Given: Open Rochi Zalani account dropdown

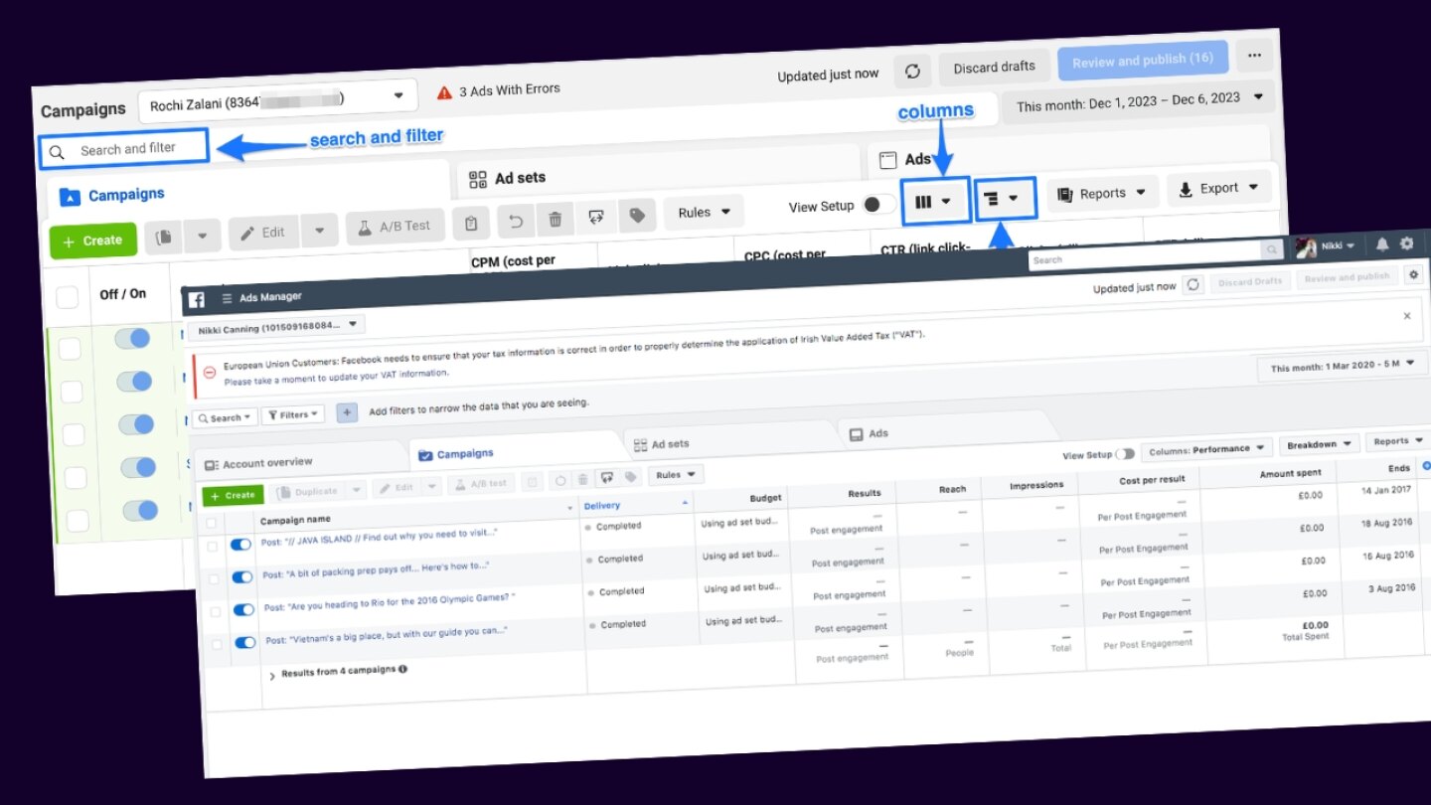Looking at the screenshot, I should [277, 100].
